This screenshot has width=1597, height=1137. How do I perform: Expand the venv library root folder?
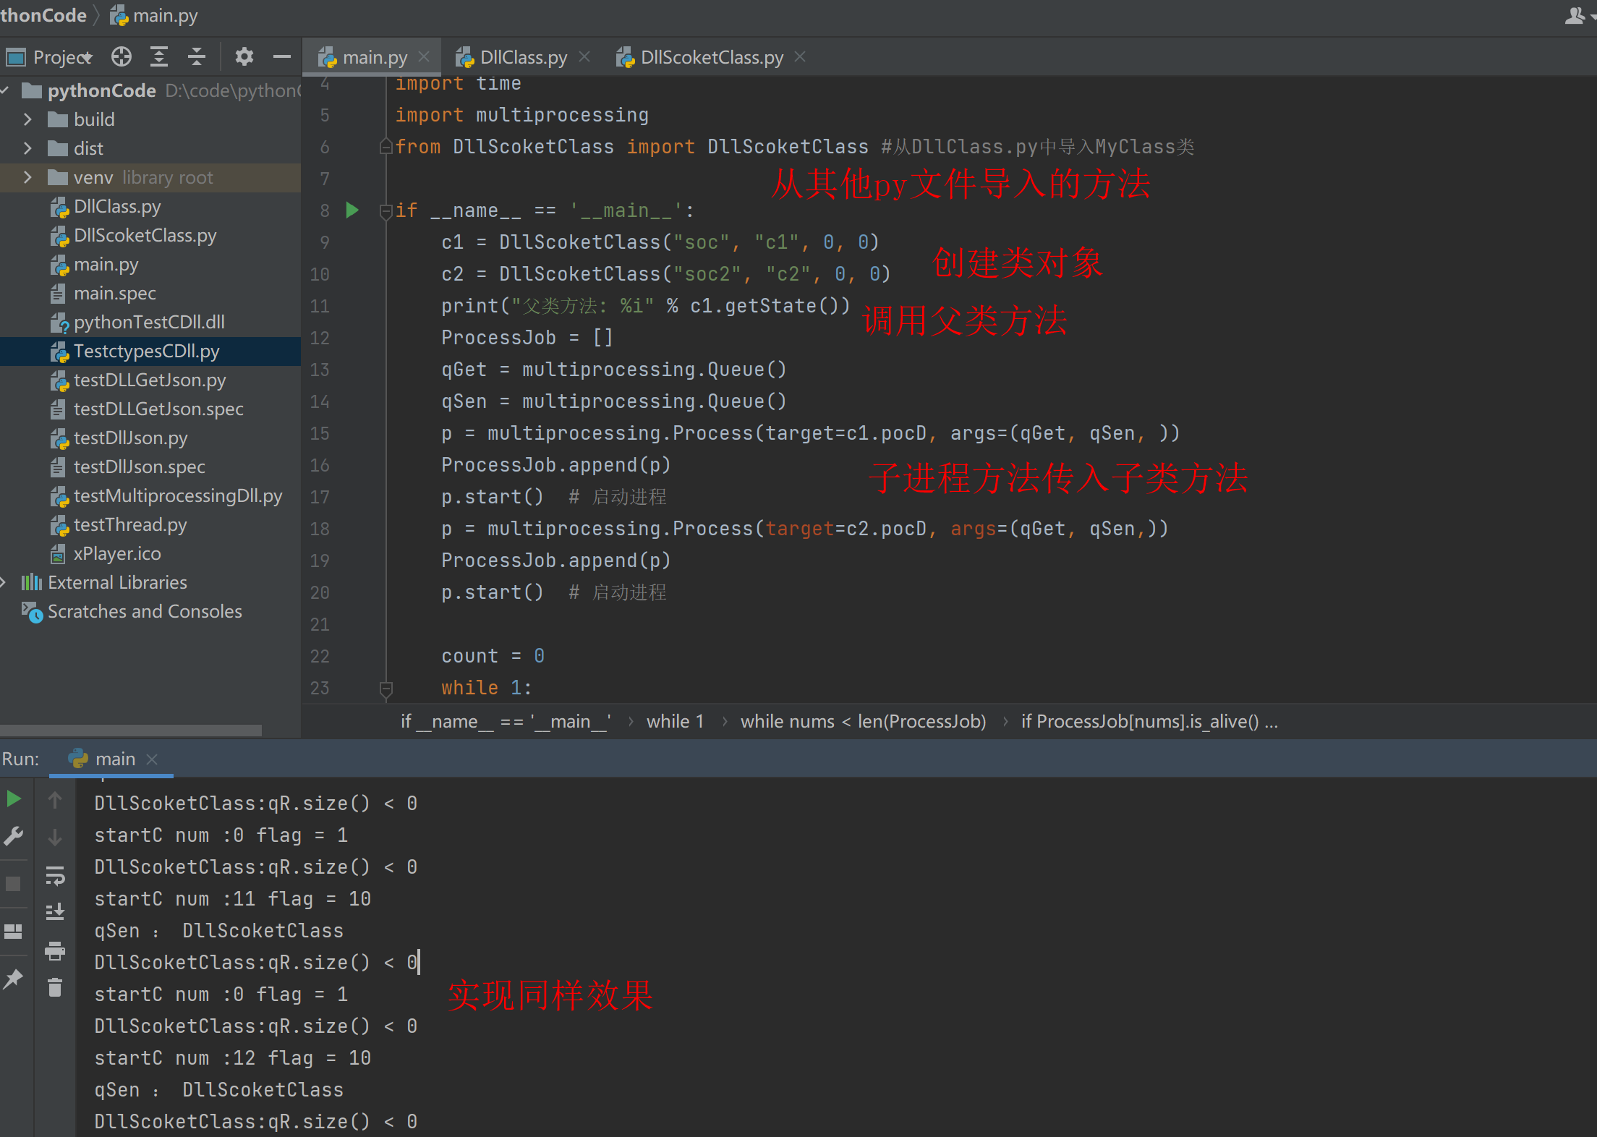coord(27,177)
